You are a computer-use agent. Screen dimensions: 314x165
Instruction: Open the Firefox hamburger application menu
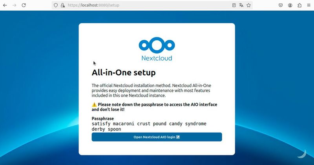[309, 5]
